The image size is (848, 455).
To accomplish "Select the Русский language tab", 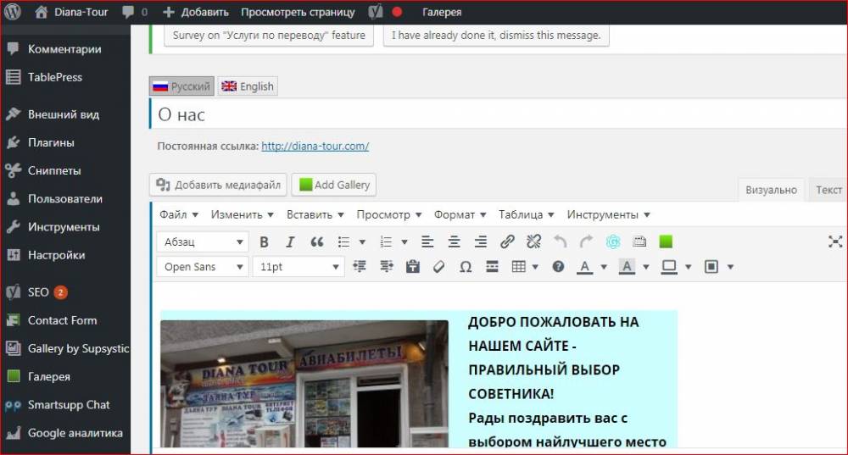I will coord(181,86).
